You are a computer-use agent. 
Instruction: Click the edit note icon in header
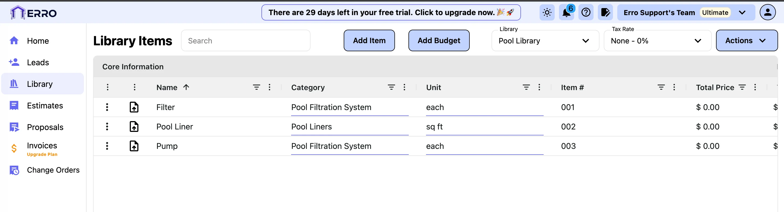[x=605, y=12]
